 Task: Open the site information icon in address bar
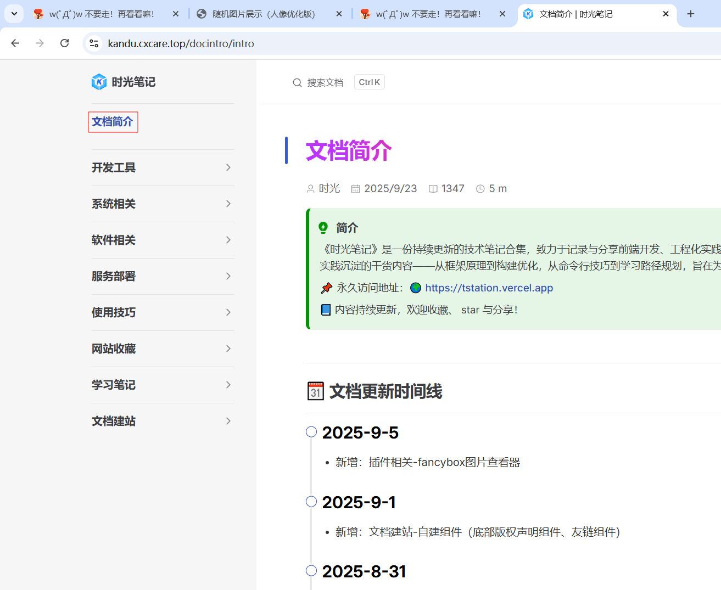pos(94,43)
